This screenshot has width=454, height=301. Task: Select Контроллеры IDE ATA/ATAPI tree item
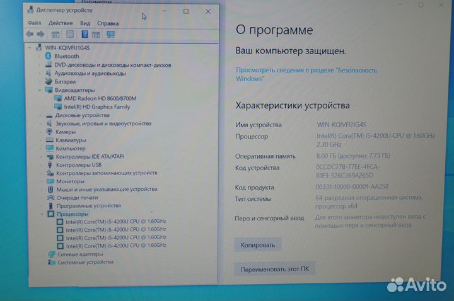(x=90, y=156)
